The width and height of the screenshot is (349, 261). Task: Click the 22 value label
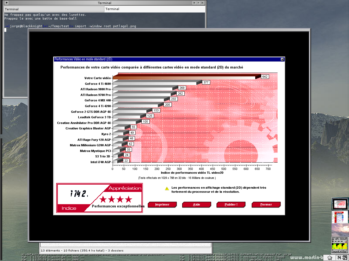coord(126,161)
